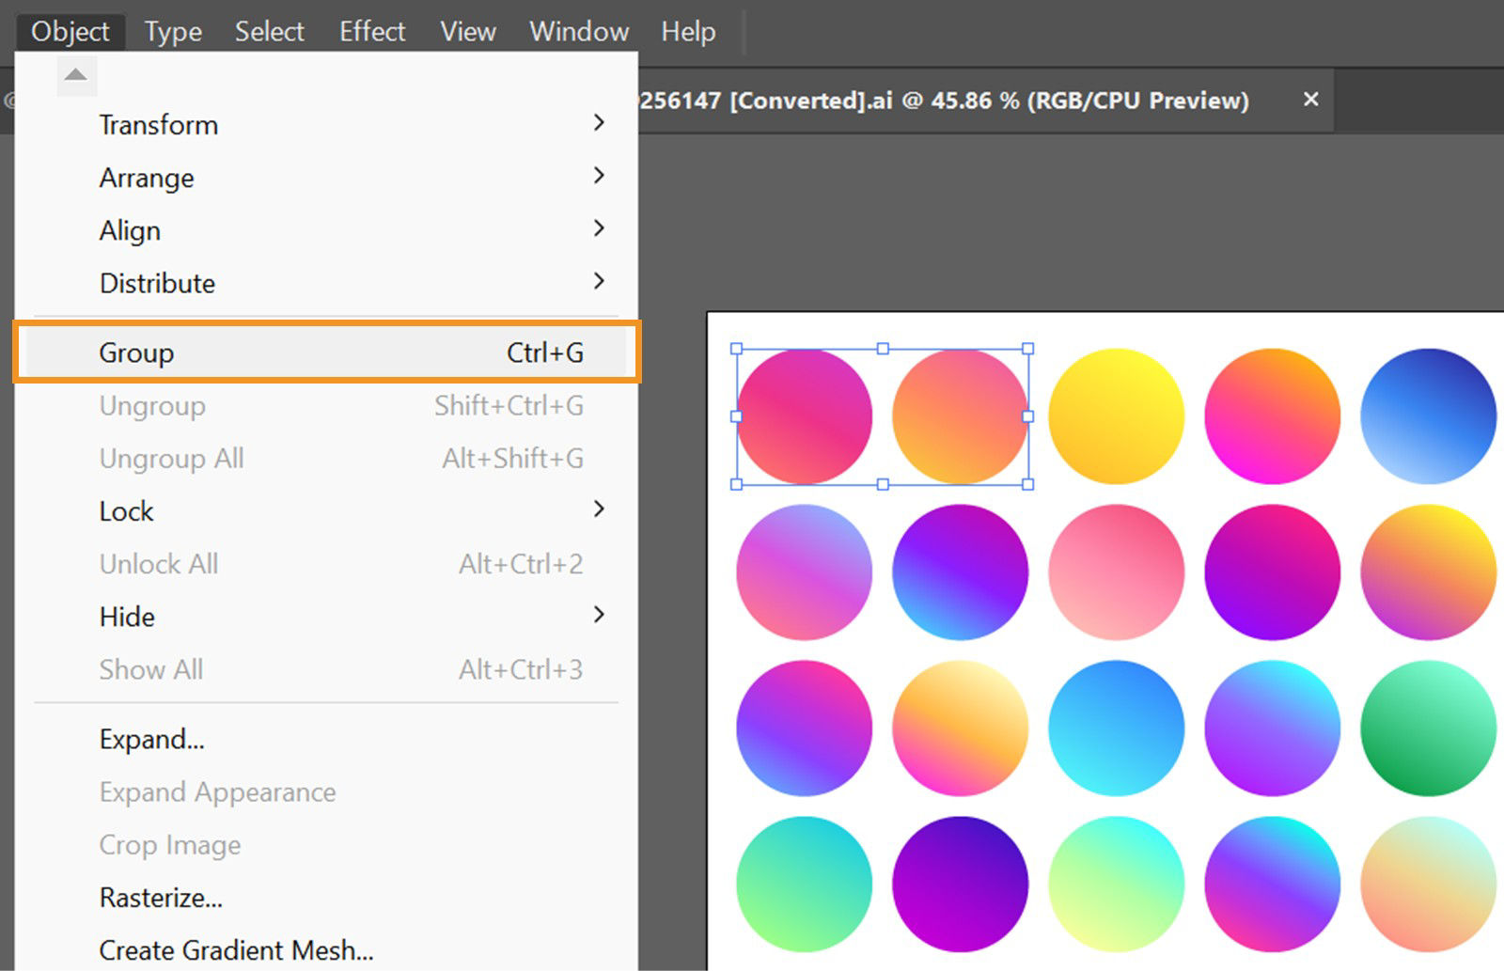Open the Lock submenu chevron

[599, 509]
